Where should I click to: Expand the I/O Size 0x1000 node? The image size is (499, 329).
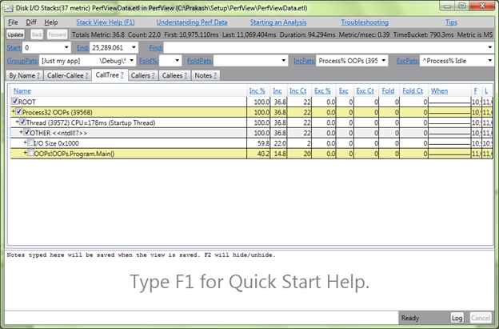coord(25,142)
